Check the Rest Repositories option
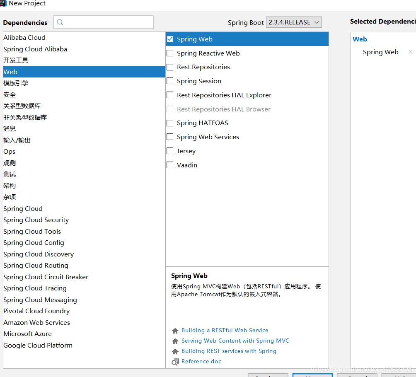Screen dimensions: 416x377 (170, 67)
